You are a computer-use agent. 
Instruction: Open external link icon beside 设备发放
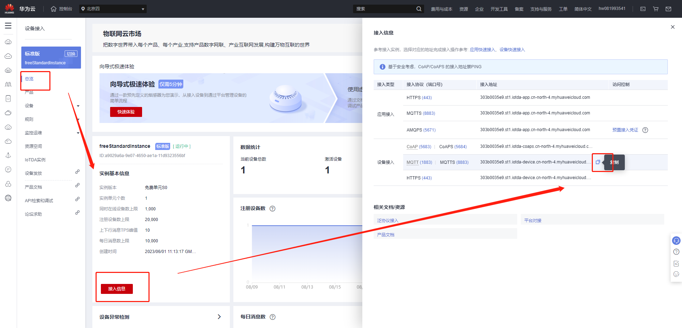(77, 172)
